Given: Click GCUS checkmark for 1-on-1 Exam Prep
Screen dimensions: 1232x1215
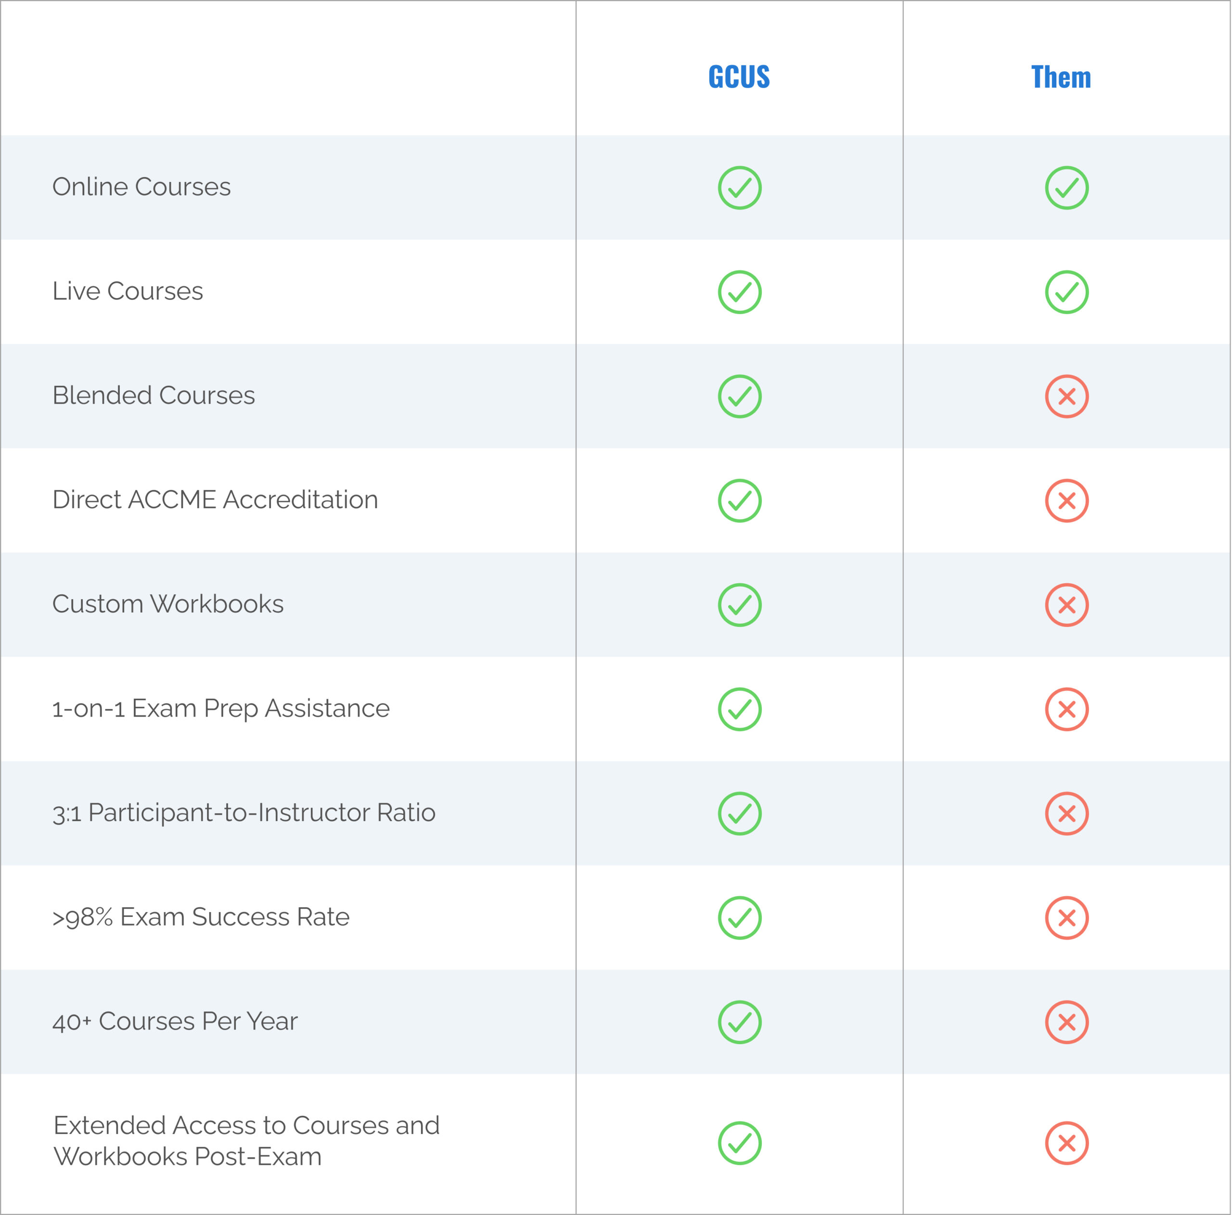Looking at the screenshot, I should [740, 709].
